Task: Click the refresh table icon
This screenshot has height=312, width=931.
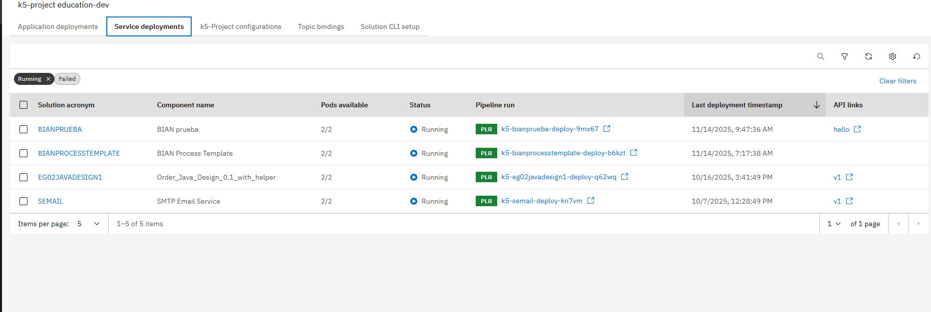Action: (868, 56)
